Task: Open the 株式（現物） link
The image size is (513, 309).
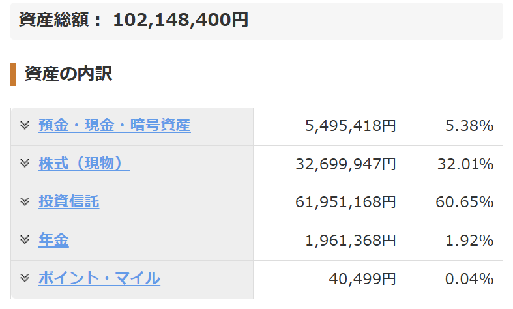Action: (84, 164)
